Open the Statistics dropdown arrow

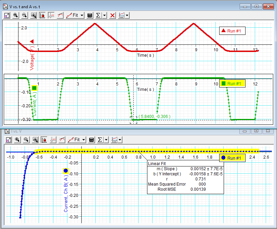tap(104, 15)
